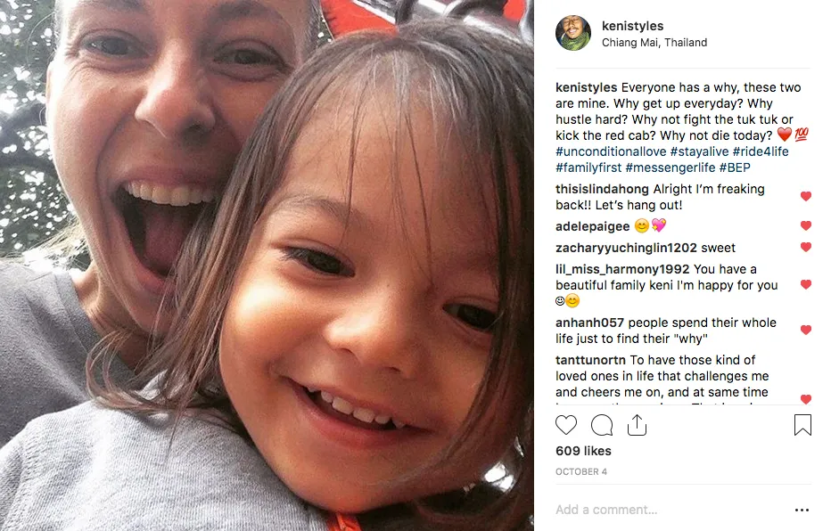Open the OCTOBER 4 post date link
Image resolution: width=831 pixels, height=531 pixels.
coord(580,471)
